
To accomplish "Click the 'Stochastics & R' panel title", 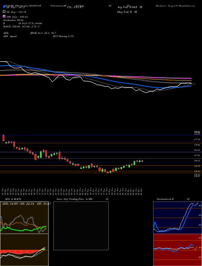I will pyautogui.click(x=165, y=199).
